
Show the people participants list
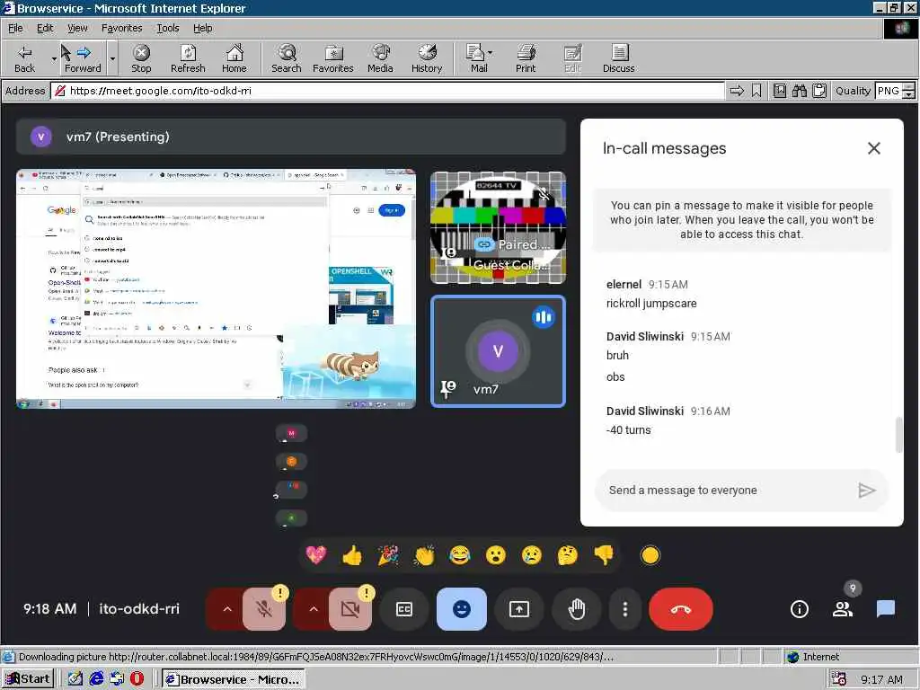843,609
